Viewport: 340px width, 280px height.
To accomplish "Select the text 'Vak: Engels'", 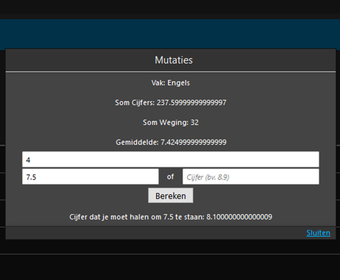I will tap(170, 83).
